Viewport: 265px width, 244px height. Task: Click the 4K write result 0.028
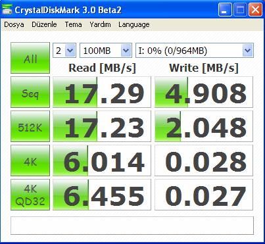pyautogui.click(x=204, y=160)
